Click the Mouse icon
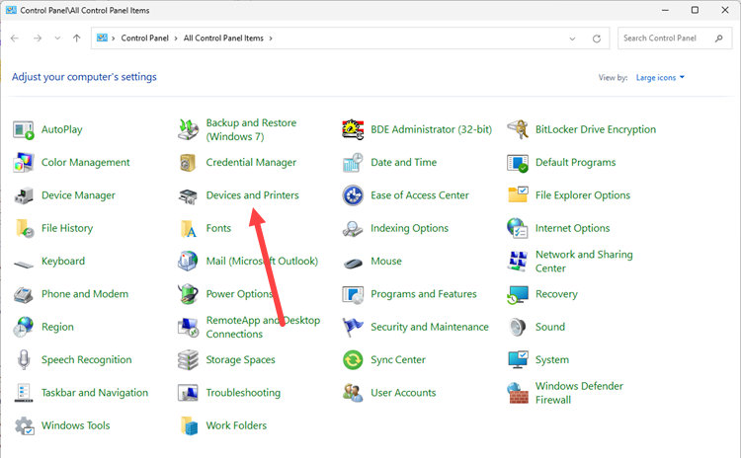The width and height of the screenshot is (741, 458). point(353,263)
